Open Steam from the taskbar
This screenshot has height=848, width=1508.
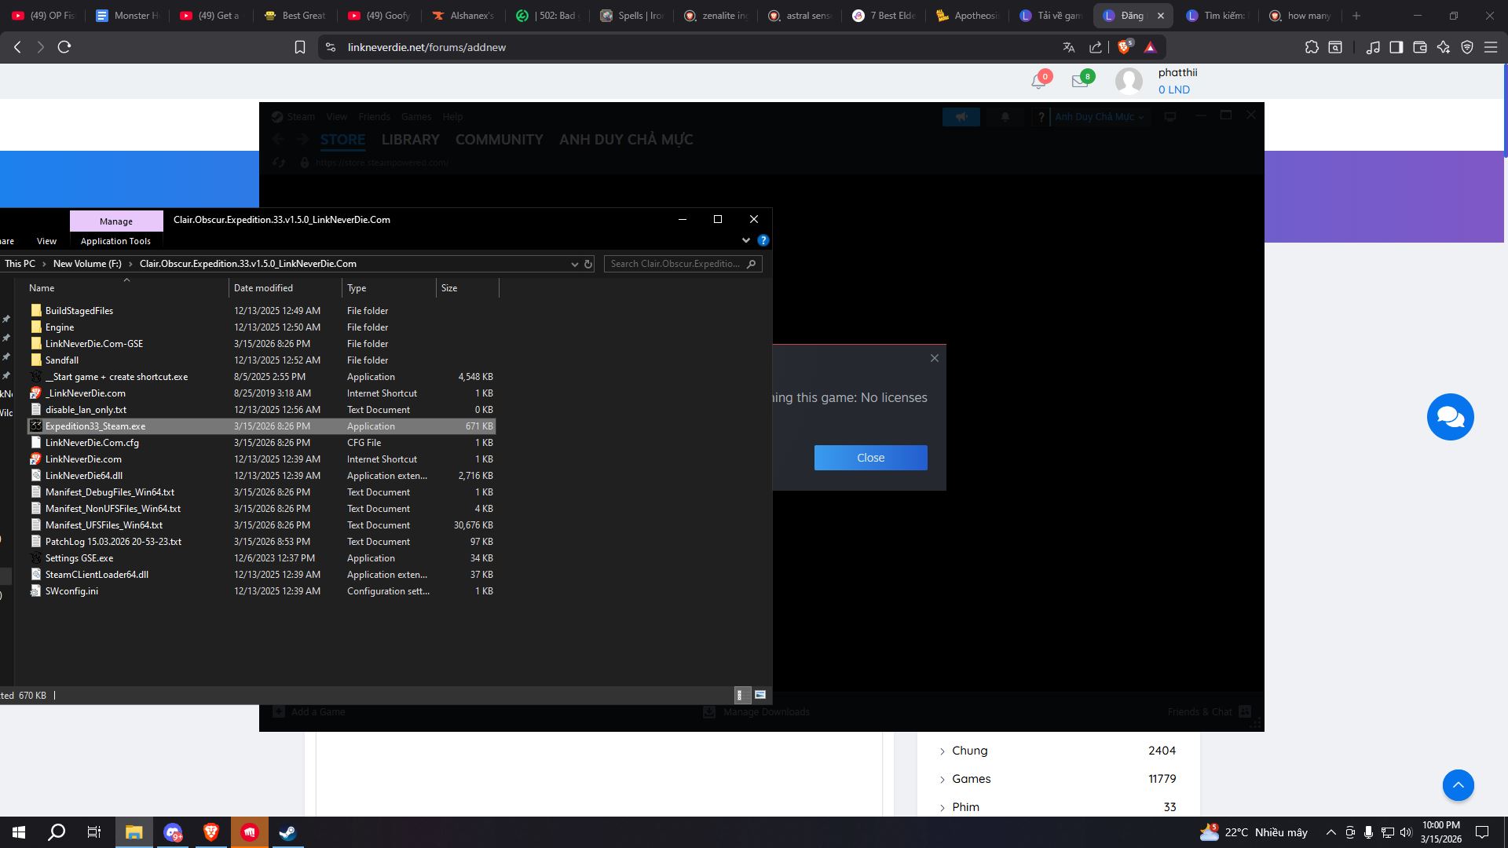pos(287,832)
